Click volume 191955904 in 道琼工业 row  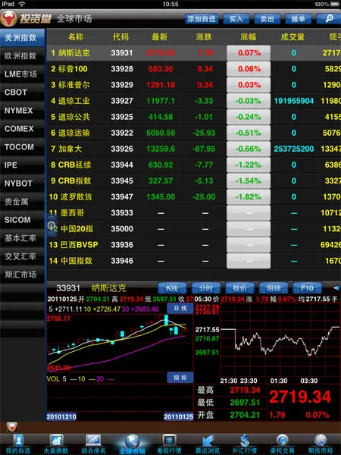click(294, 101)
